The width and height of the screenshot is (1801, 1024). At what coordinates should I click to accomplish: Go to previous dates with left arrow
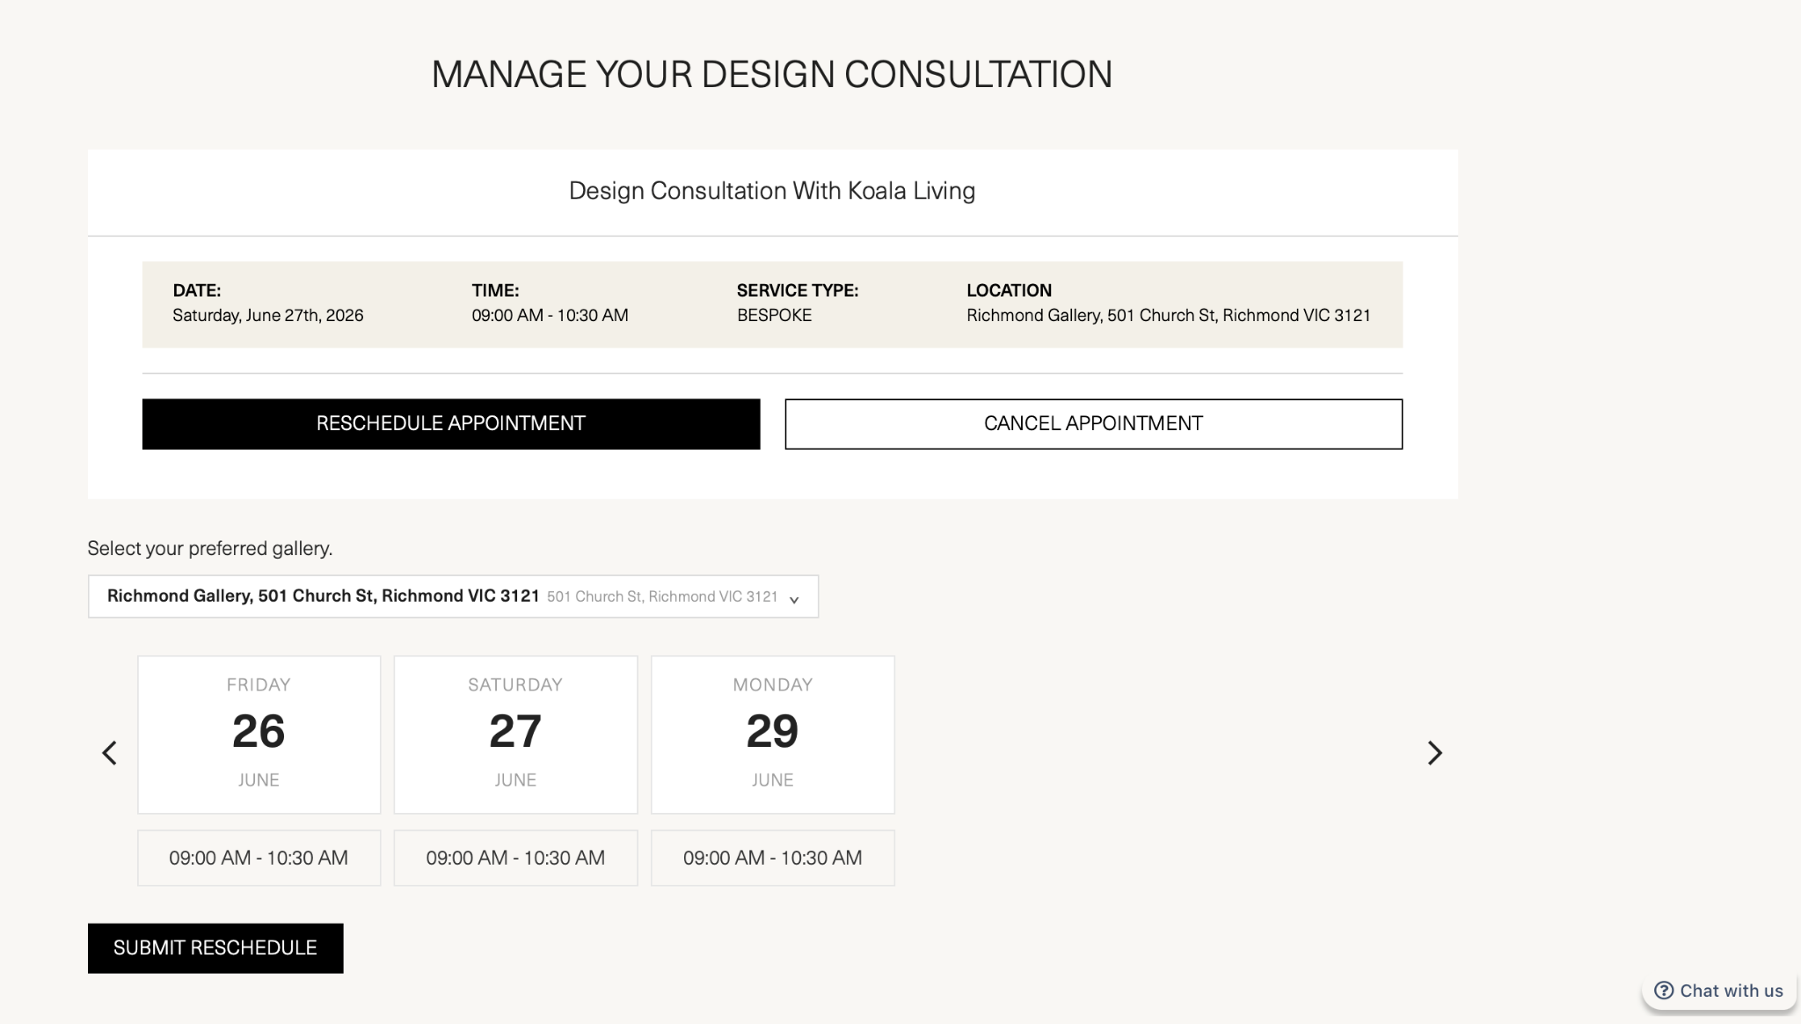110,753
